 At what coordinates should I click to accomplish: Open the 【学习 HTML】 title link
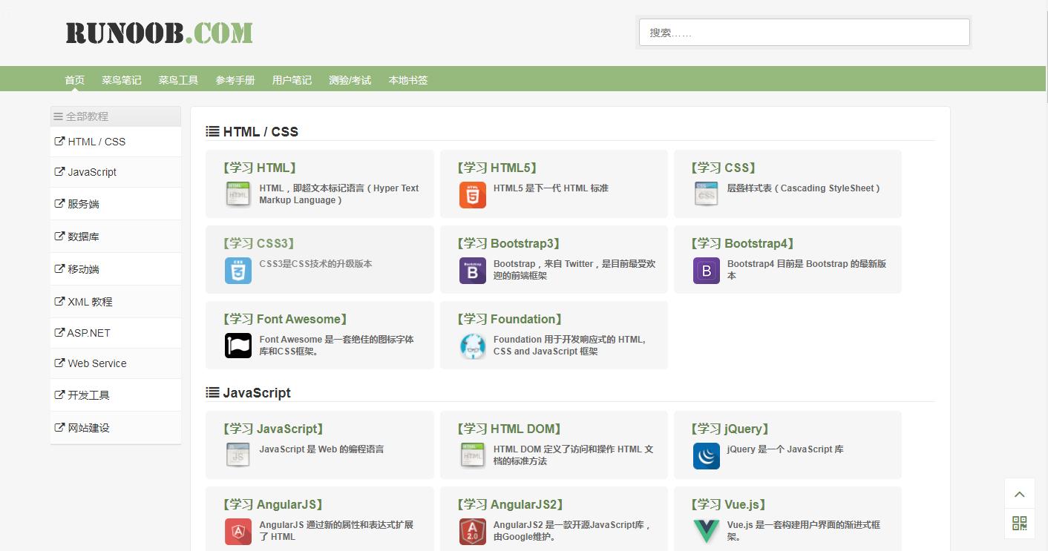pyautogui.click(x=260, y=168)
